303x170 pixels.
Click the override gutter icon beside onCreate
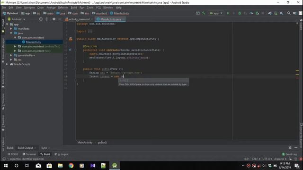pyautogui.click(x=70, y=50)
